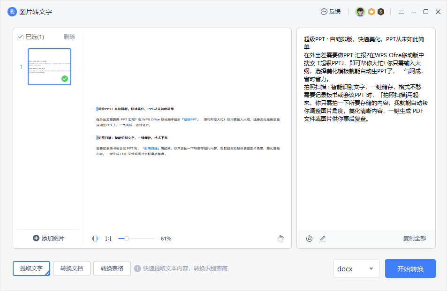Select the first image thumbnail in sidebar
Viewport: 447px width, 291px height.
point(49,67)
